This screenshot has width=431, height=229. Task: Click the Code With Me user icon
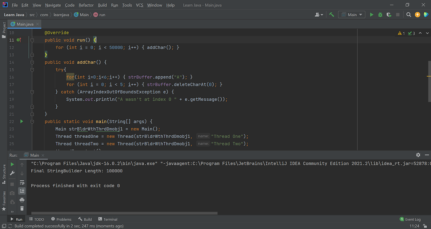(319, 14)
